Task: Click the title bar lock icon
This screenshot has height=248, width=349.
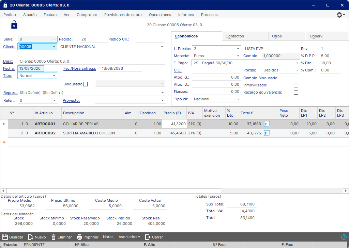Action: pyautogui.click(x=5, y=5)
